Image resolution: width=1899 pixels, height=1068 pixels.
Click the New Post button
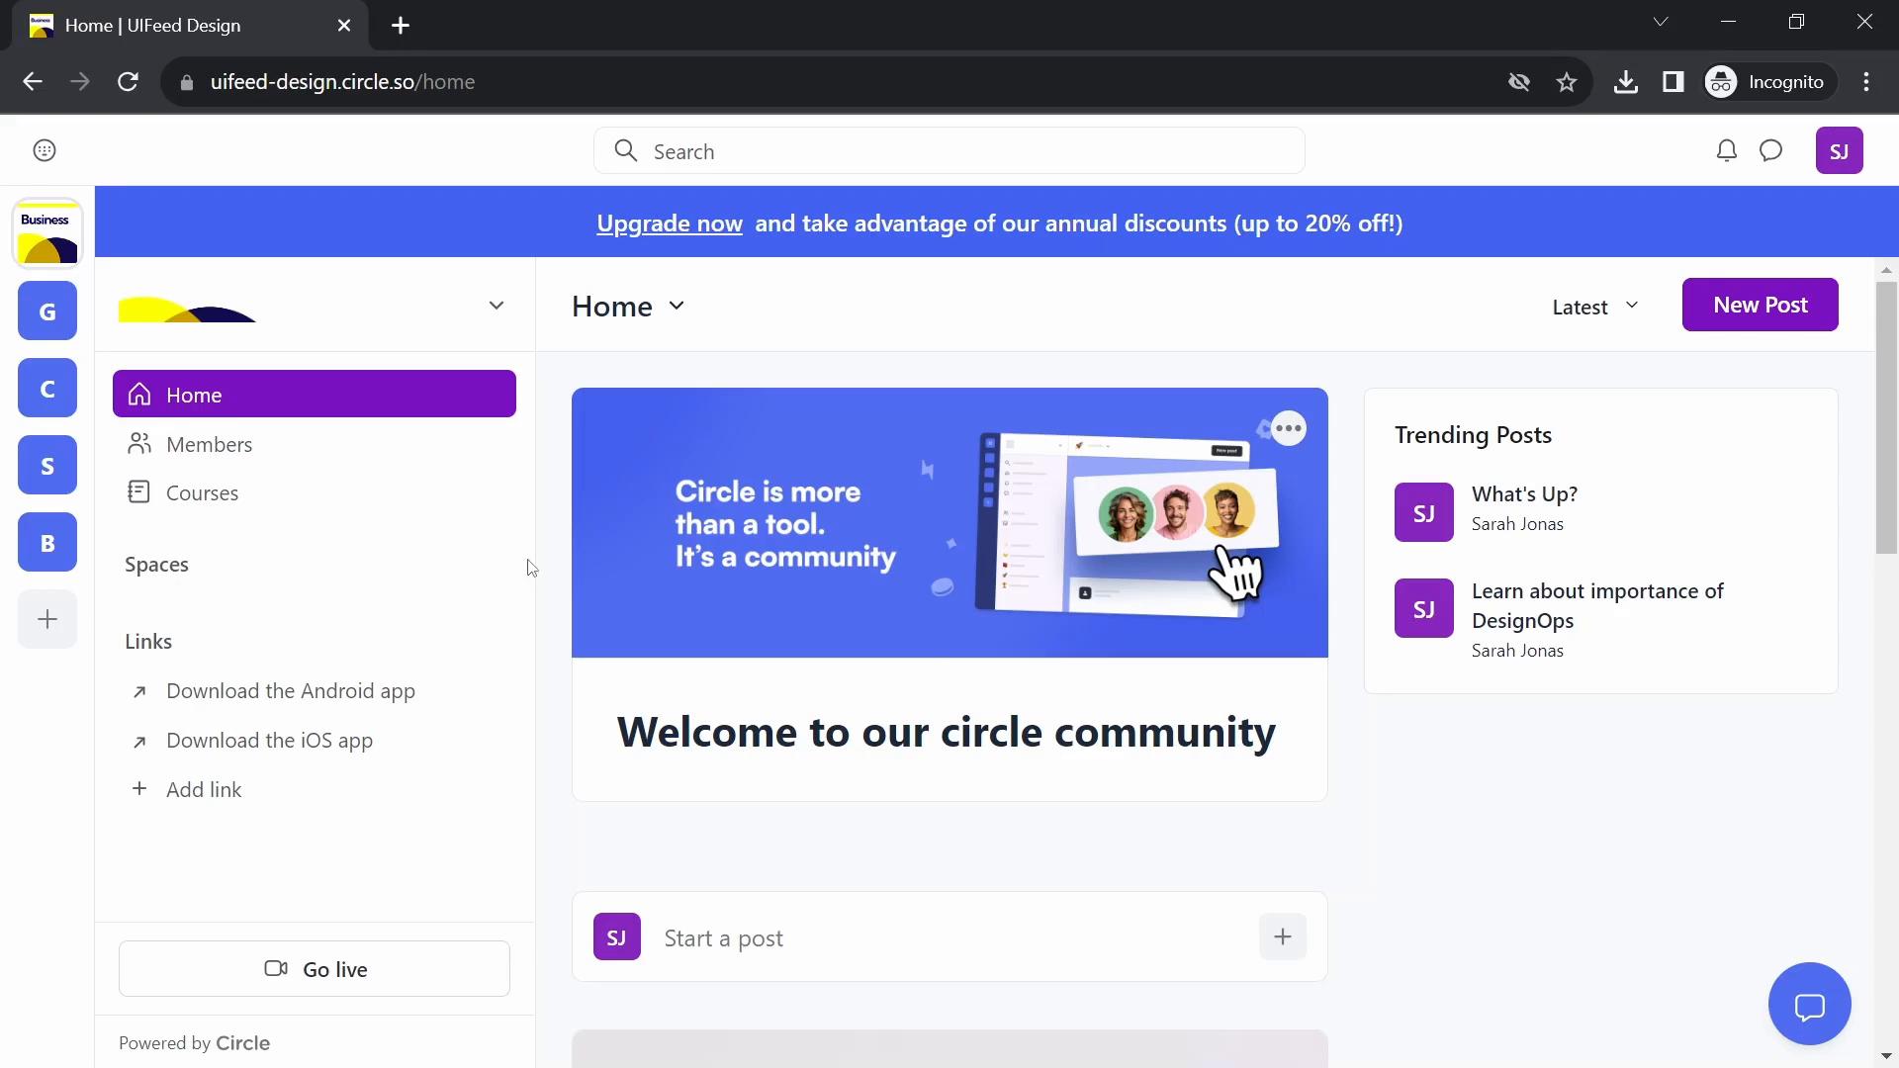click(1761, 304)
